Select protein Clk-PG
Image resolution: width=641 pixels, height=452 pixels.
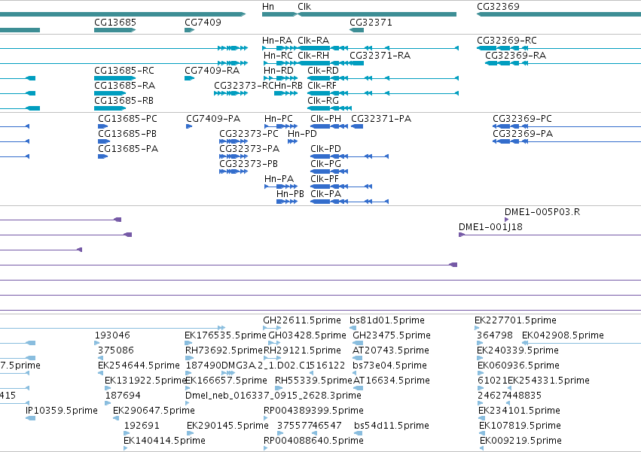point(329,171)
